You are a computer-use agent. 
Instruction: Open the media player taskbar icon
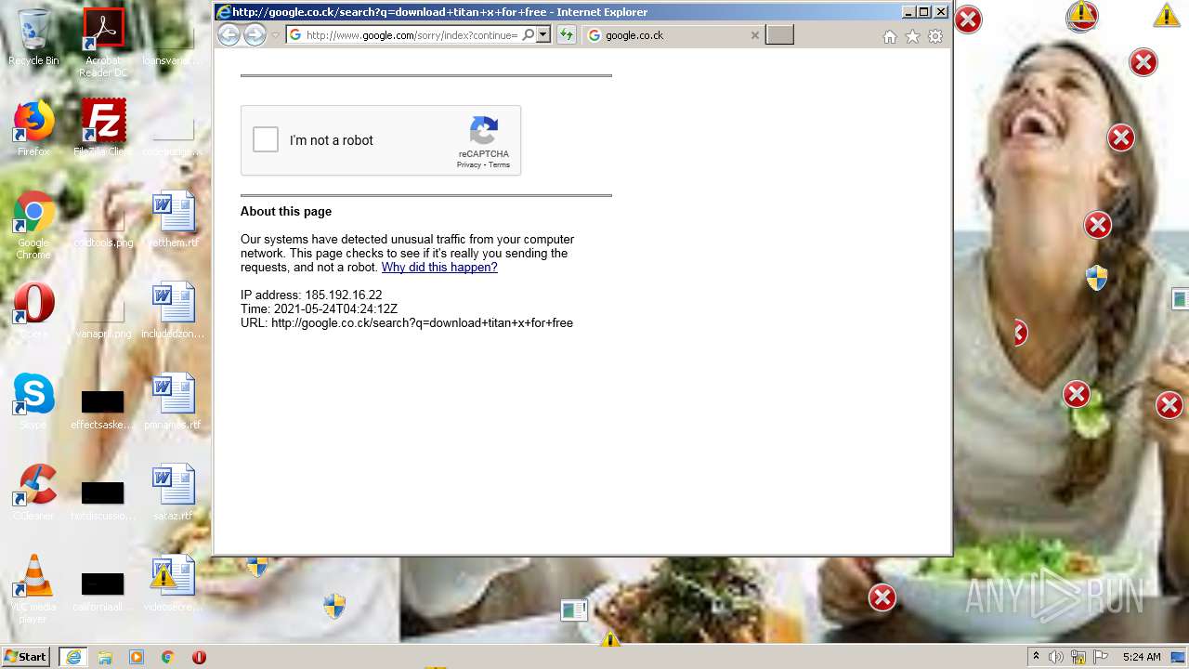click(x=137, y=657)
